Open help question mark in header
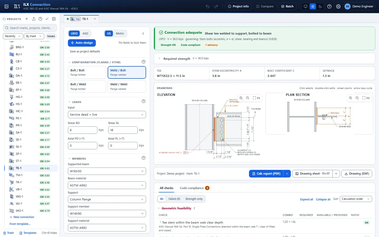Image resolution: width=379 pixels, height=237 pixels. 329,6
